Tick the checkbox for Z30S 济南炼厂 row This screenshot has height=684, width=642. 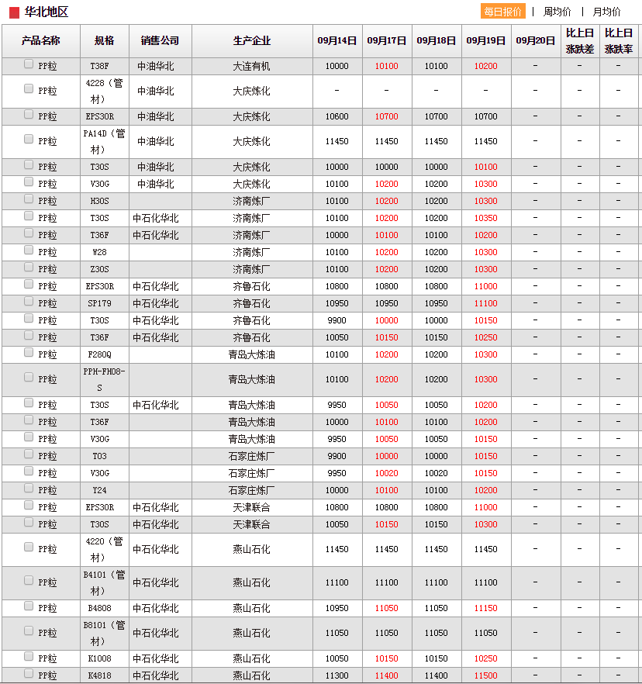pos(29,267)
